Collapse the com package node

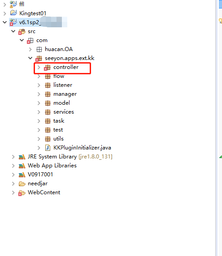point(22,40)
